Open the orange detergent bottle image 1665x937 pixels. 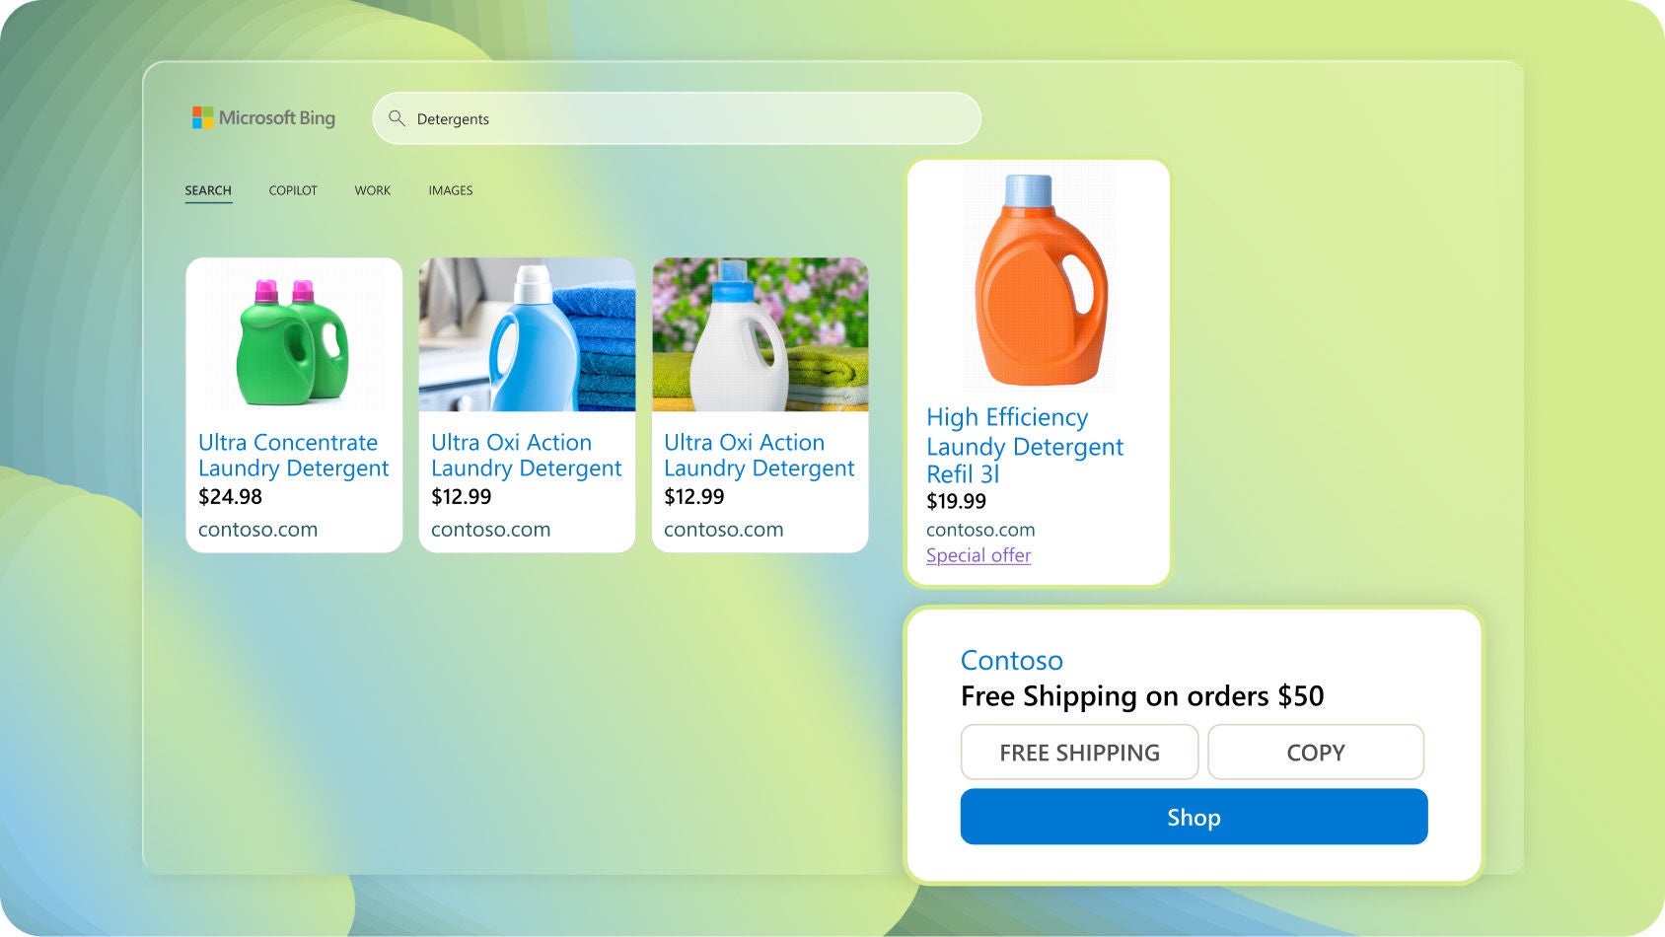1040,278
